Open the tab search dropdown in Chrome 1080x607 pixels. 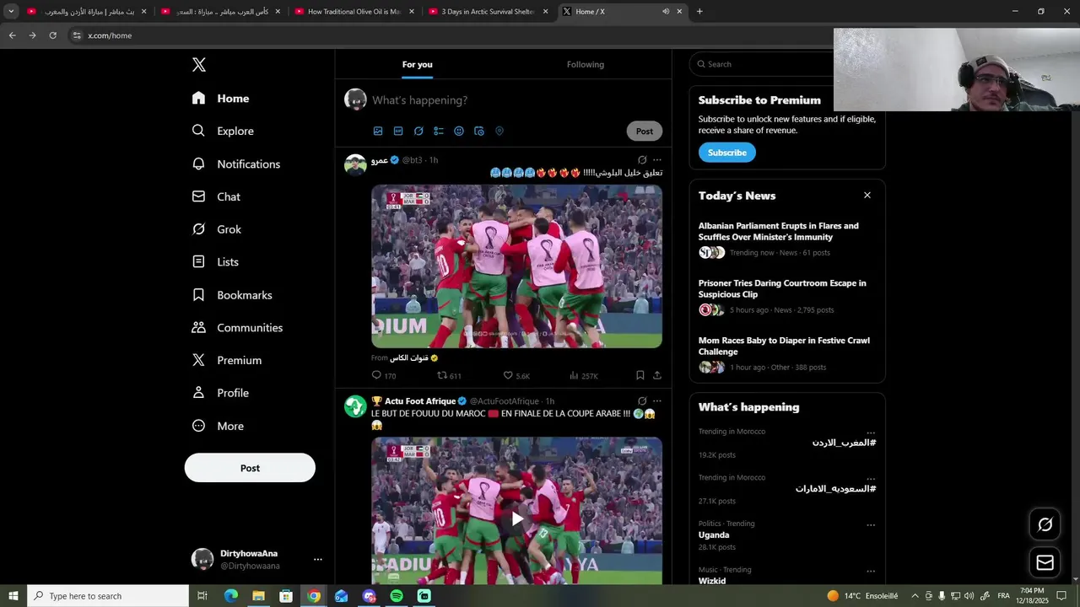tap(11, 12)
